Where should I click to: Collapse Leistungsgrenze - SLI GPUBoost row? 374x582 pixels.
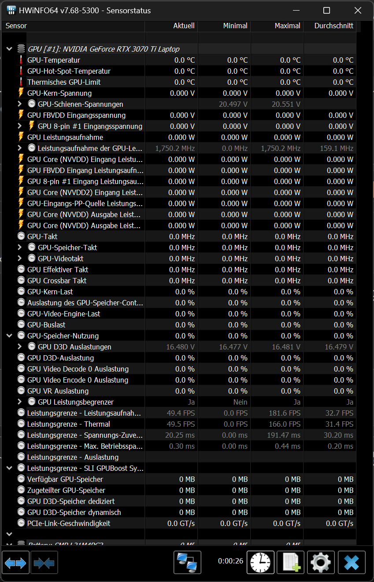coord(9,468)
